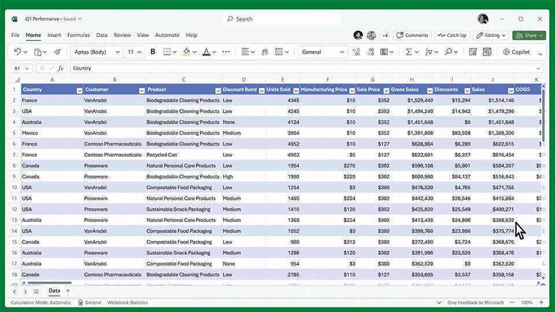Select the Data sheet tab
The image size is (555, 312).
pyautogui.click(x=54, y=291)
